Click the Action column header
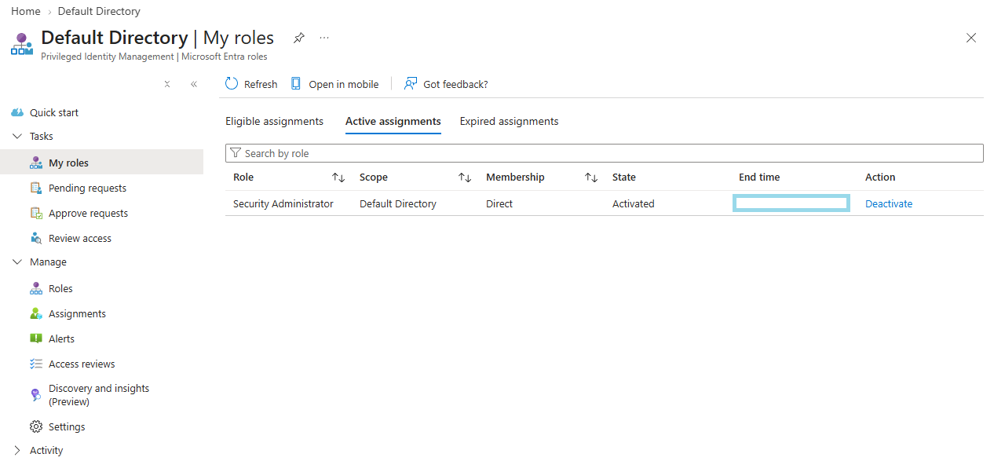 880,177
